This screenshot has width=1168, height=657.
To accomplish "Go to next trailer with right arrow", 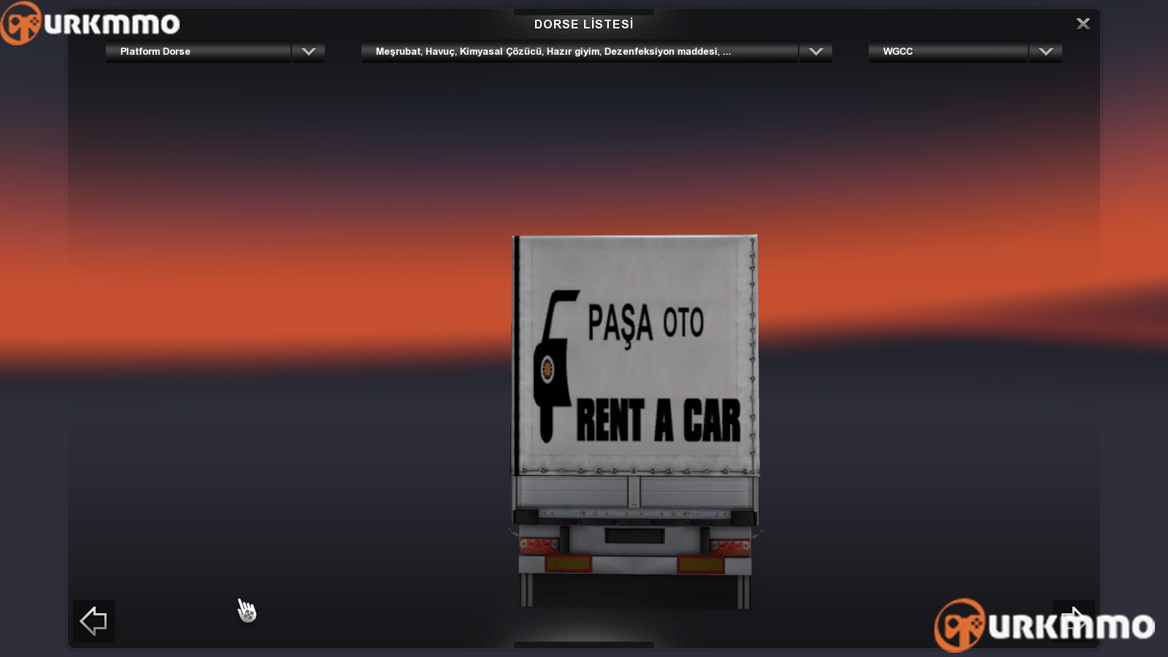I will pos(1073,621).
